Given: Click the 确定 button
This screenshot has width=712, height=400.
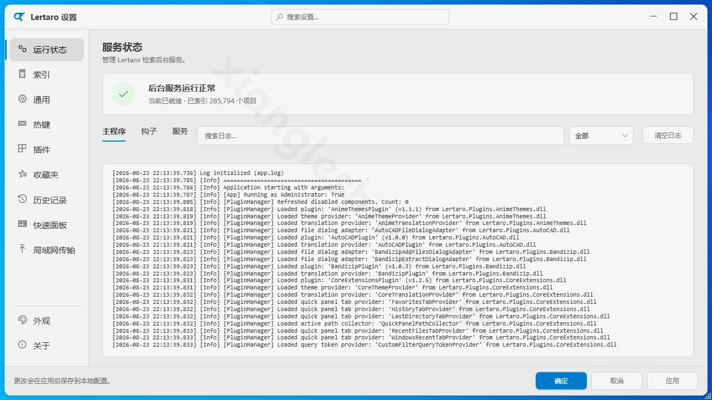Looking at the screenshot, I should coord(561,381).
